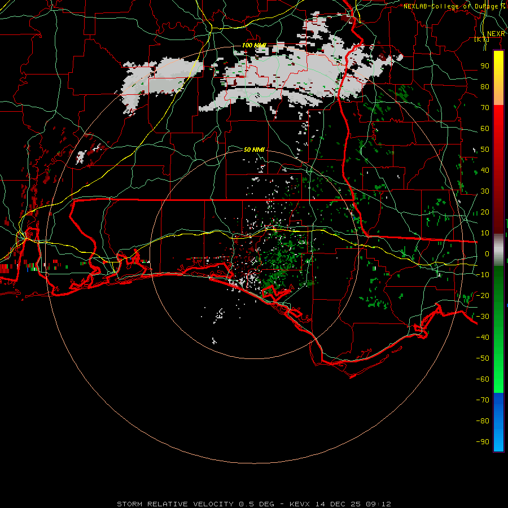The height and width of the screenshot is (508, 508).
Task: Select the 30 value on the velocity scale
Action: (485, 191)
